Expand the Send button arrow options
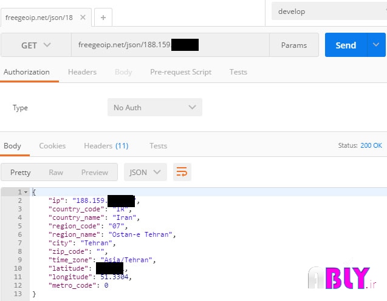387x301 pixels. (376, 45)
